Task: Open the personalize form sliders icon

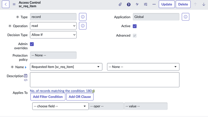Action: 146,4
